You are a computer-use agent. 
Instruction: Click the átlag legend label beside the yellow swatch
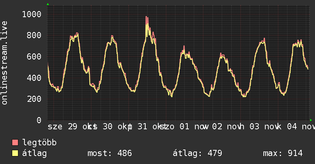pos(34,153)
